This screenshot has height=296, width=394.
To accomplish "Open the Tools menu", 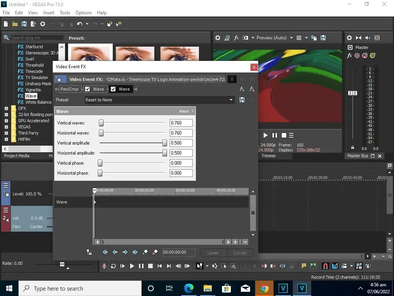I will click(x=65, y=13).
